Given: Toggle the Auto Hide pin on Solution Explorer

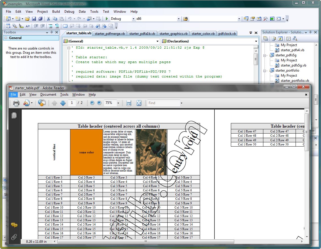Looking at the screenshot, I should 310,32.
